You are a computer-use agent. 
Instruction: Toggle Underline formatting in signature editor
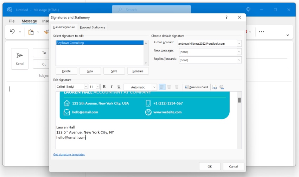[119, 87]
